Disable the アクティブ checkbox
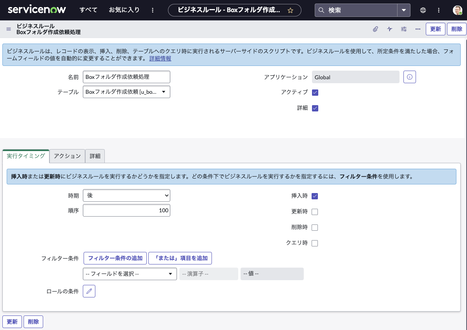 315,92
